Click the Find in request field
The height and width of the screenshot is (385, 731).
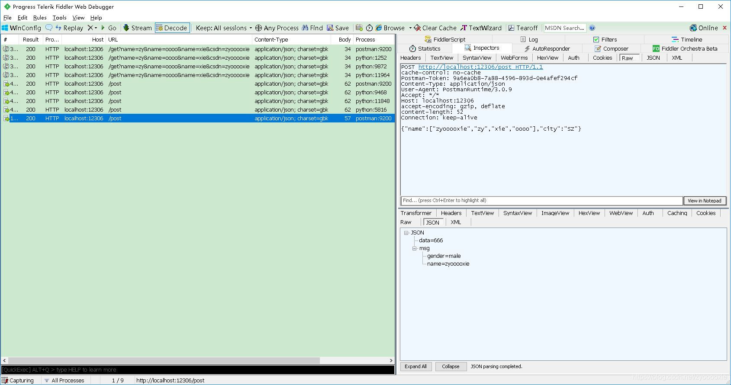click(x=541, y=201)
